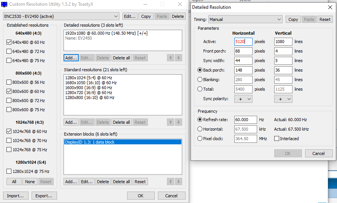Click Cancel in the Detailed Resolution dialog

[318, 153]
